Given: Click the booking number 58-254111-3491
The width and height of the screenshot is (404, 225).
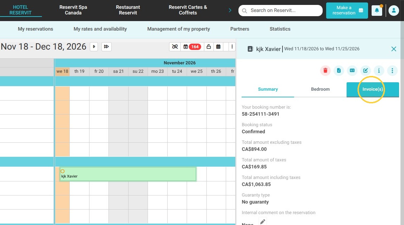Looking at the screenshot, I should (x=261, y=114).
